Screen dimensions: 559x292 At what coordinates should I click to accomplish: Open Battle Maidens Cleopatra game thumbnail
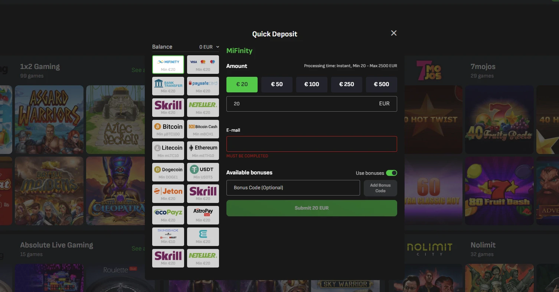(x=115, y=191)
